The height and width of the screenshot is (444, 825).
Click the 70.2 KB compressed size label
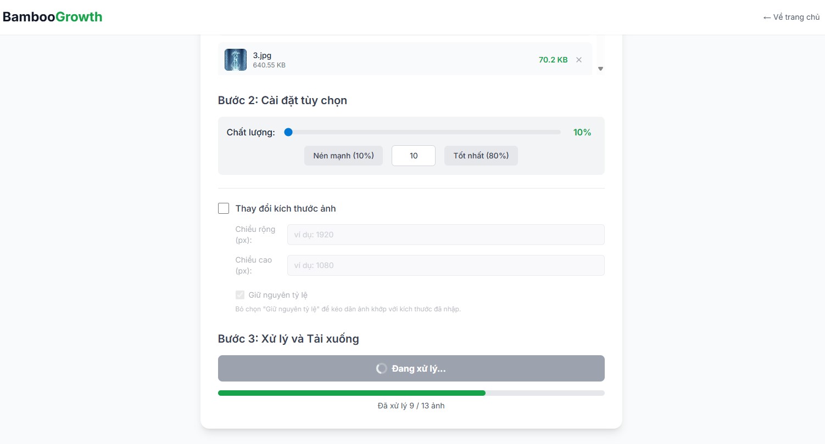(553, 60)
